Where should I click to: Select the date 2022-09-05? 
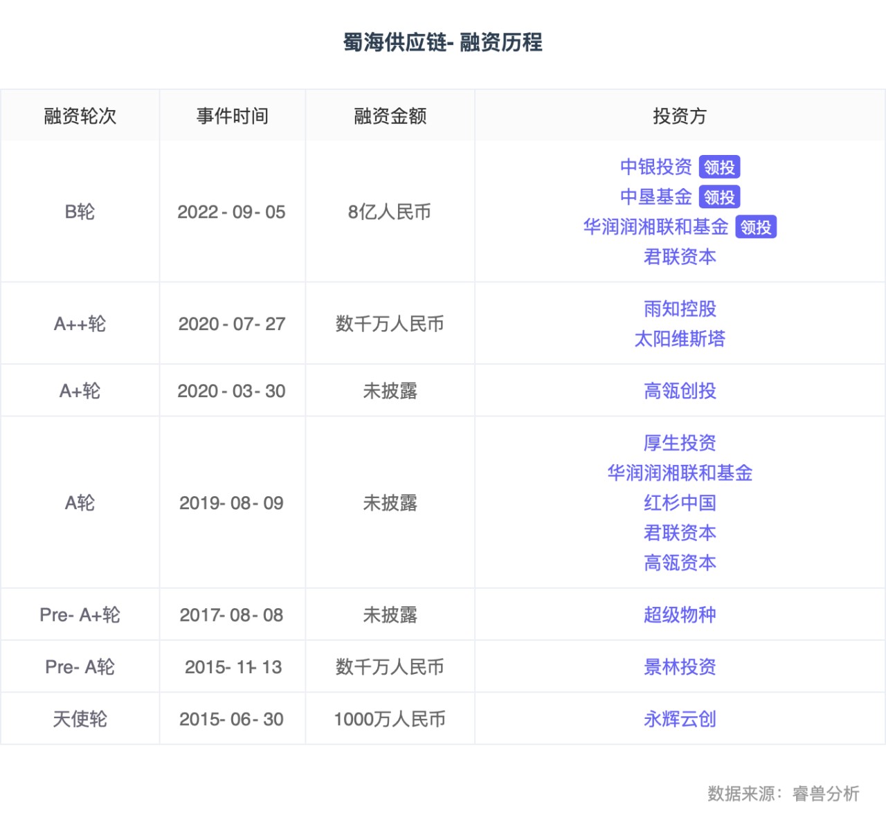(232, 212)
